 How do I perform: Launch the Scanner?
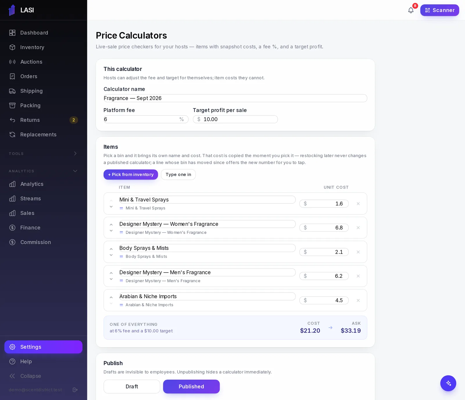439,10
